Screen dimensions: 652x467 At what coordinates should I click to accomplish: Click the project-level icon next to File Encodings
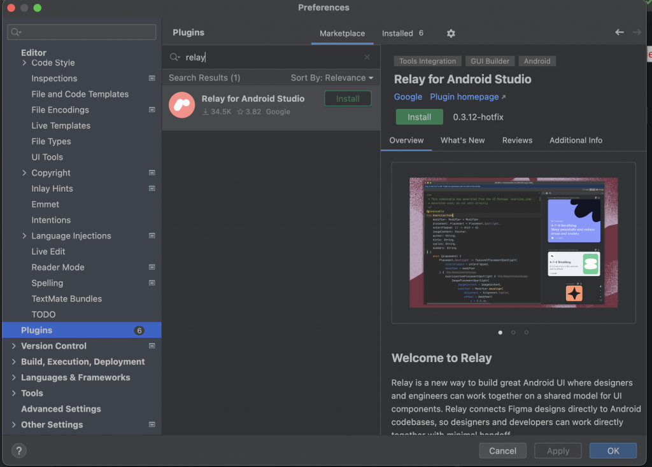tap(152, 109)
